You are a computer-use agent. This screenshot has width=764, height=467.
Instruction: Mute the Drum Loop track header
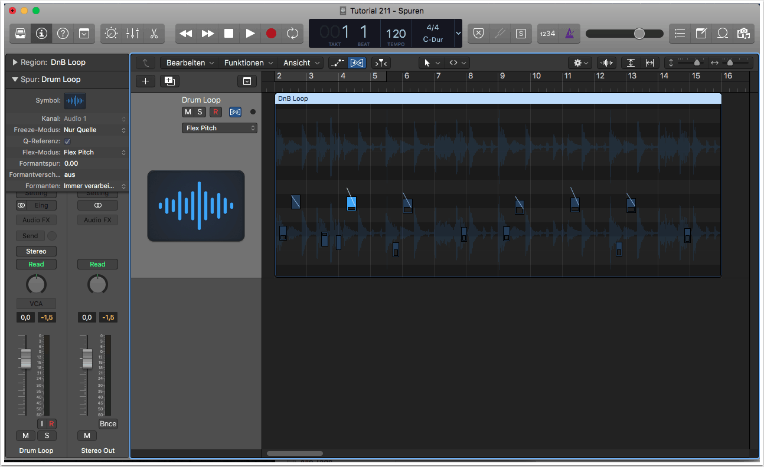pyautogui.click(x=188, y=112)
